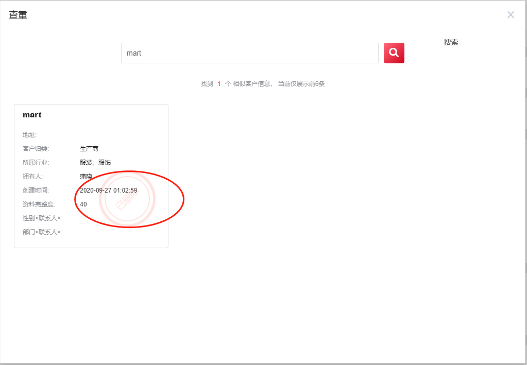Close the 查重 dialog
Screen dimensions: 527x365
pos(510,15)
